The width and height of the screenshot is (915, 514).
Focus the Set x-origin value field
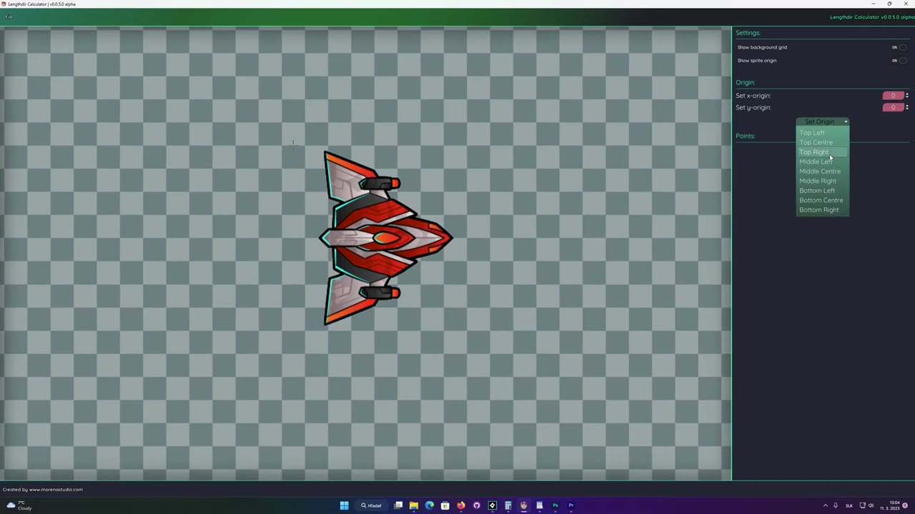(893, 96)
